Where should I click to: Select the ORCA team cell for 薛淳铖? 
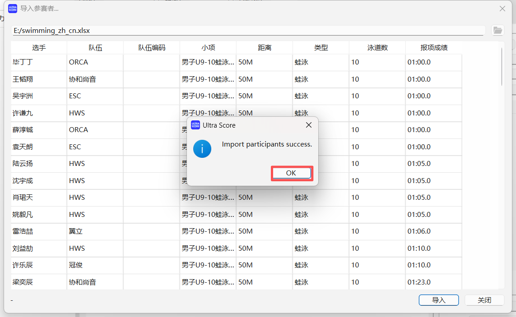[x=95, y=129]
